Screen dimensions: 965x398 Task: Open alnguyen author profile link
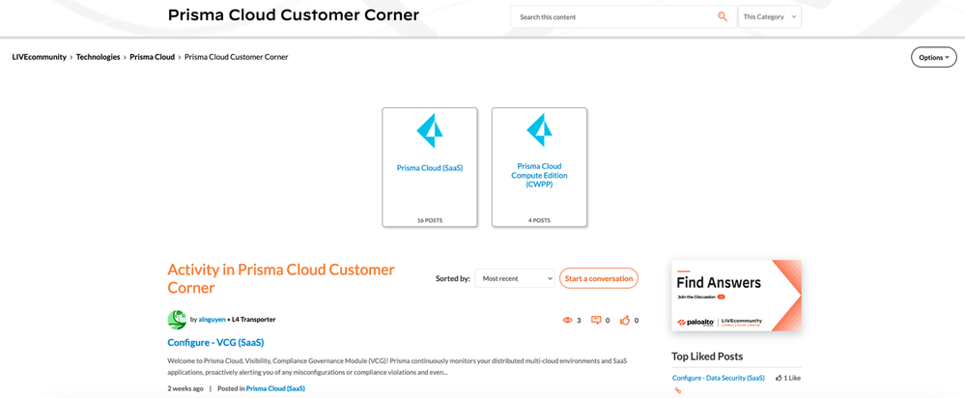212,319
